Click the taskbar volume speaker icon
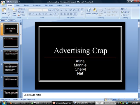This screenshot has height=105, width=140. click(130, 103)
